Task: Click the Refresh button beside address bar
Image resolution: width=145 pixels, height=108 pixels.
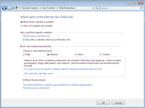Action: tap(97, 8)
